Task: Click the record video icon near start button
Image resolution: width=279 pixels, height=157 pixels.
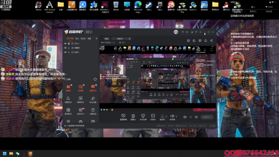Action: pos(185,117)
